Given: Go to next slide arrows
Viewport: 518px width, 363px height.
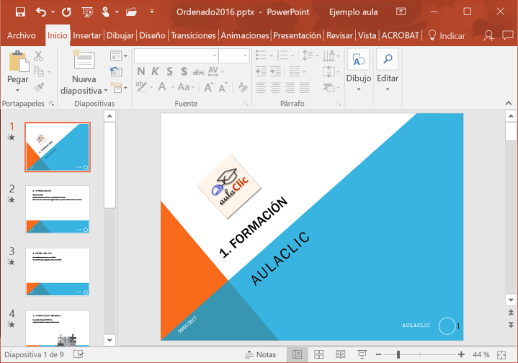Looking at the screenshot, I should click(511, 325).
